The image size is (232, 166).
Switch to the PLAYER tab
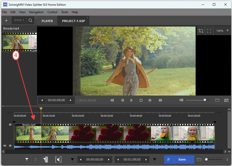click(47, 21)
